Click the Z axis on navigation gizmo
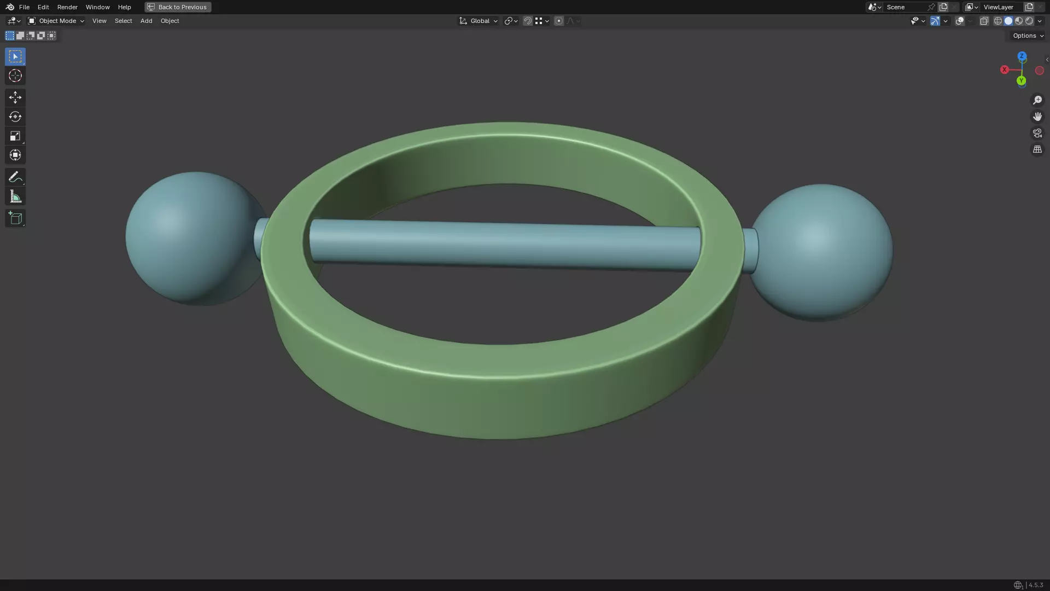Image resolution: width=1050 pixels, height=591 pixels. point(1022,56)
